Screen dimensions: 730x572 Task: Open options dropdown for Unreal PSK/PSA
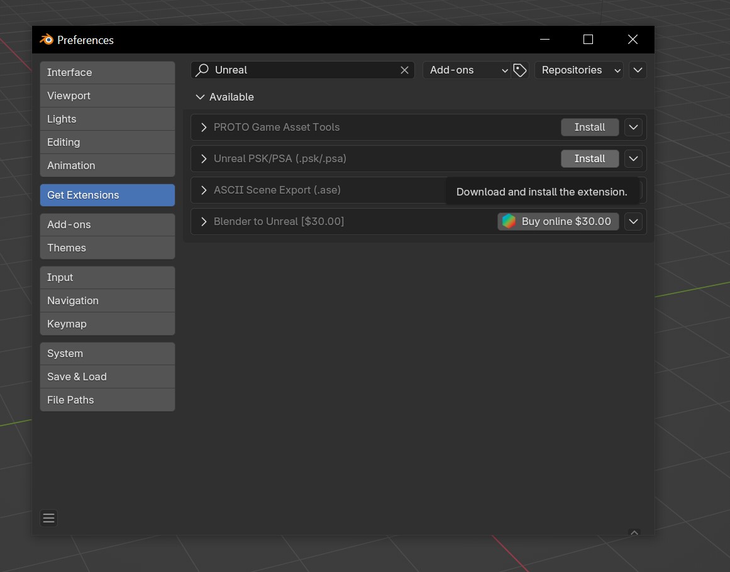click(633, 158)
